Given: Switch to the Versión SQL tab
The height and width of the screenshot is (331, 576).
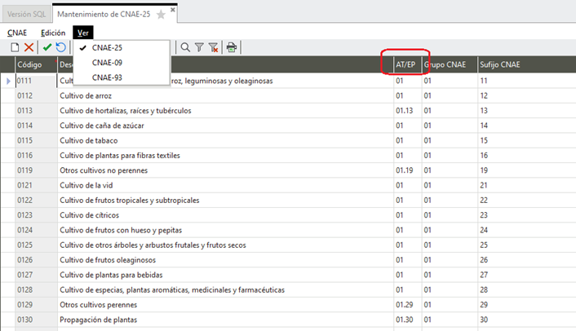Looking at the screenshot, I should [26, 14].
